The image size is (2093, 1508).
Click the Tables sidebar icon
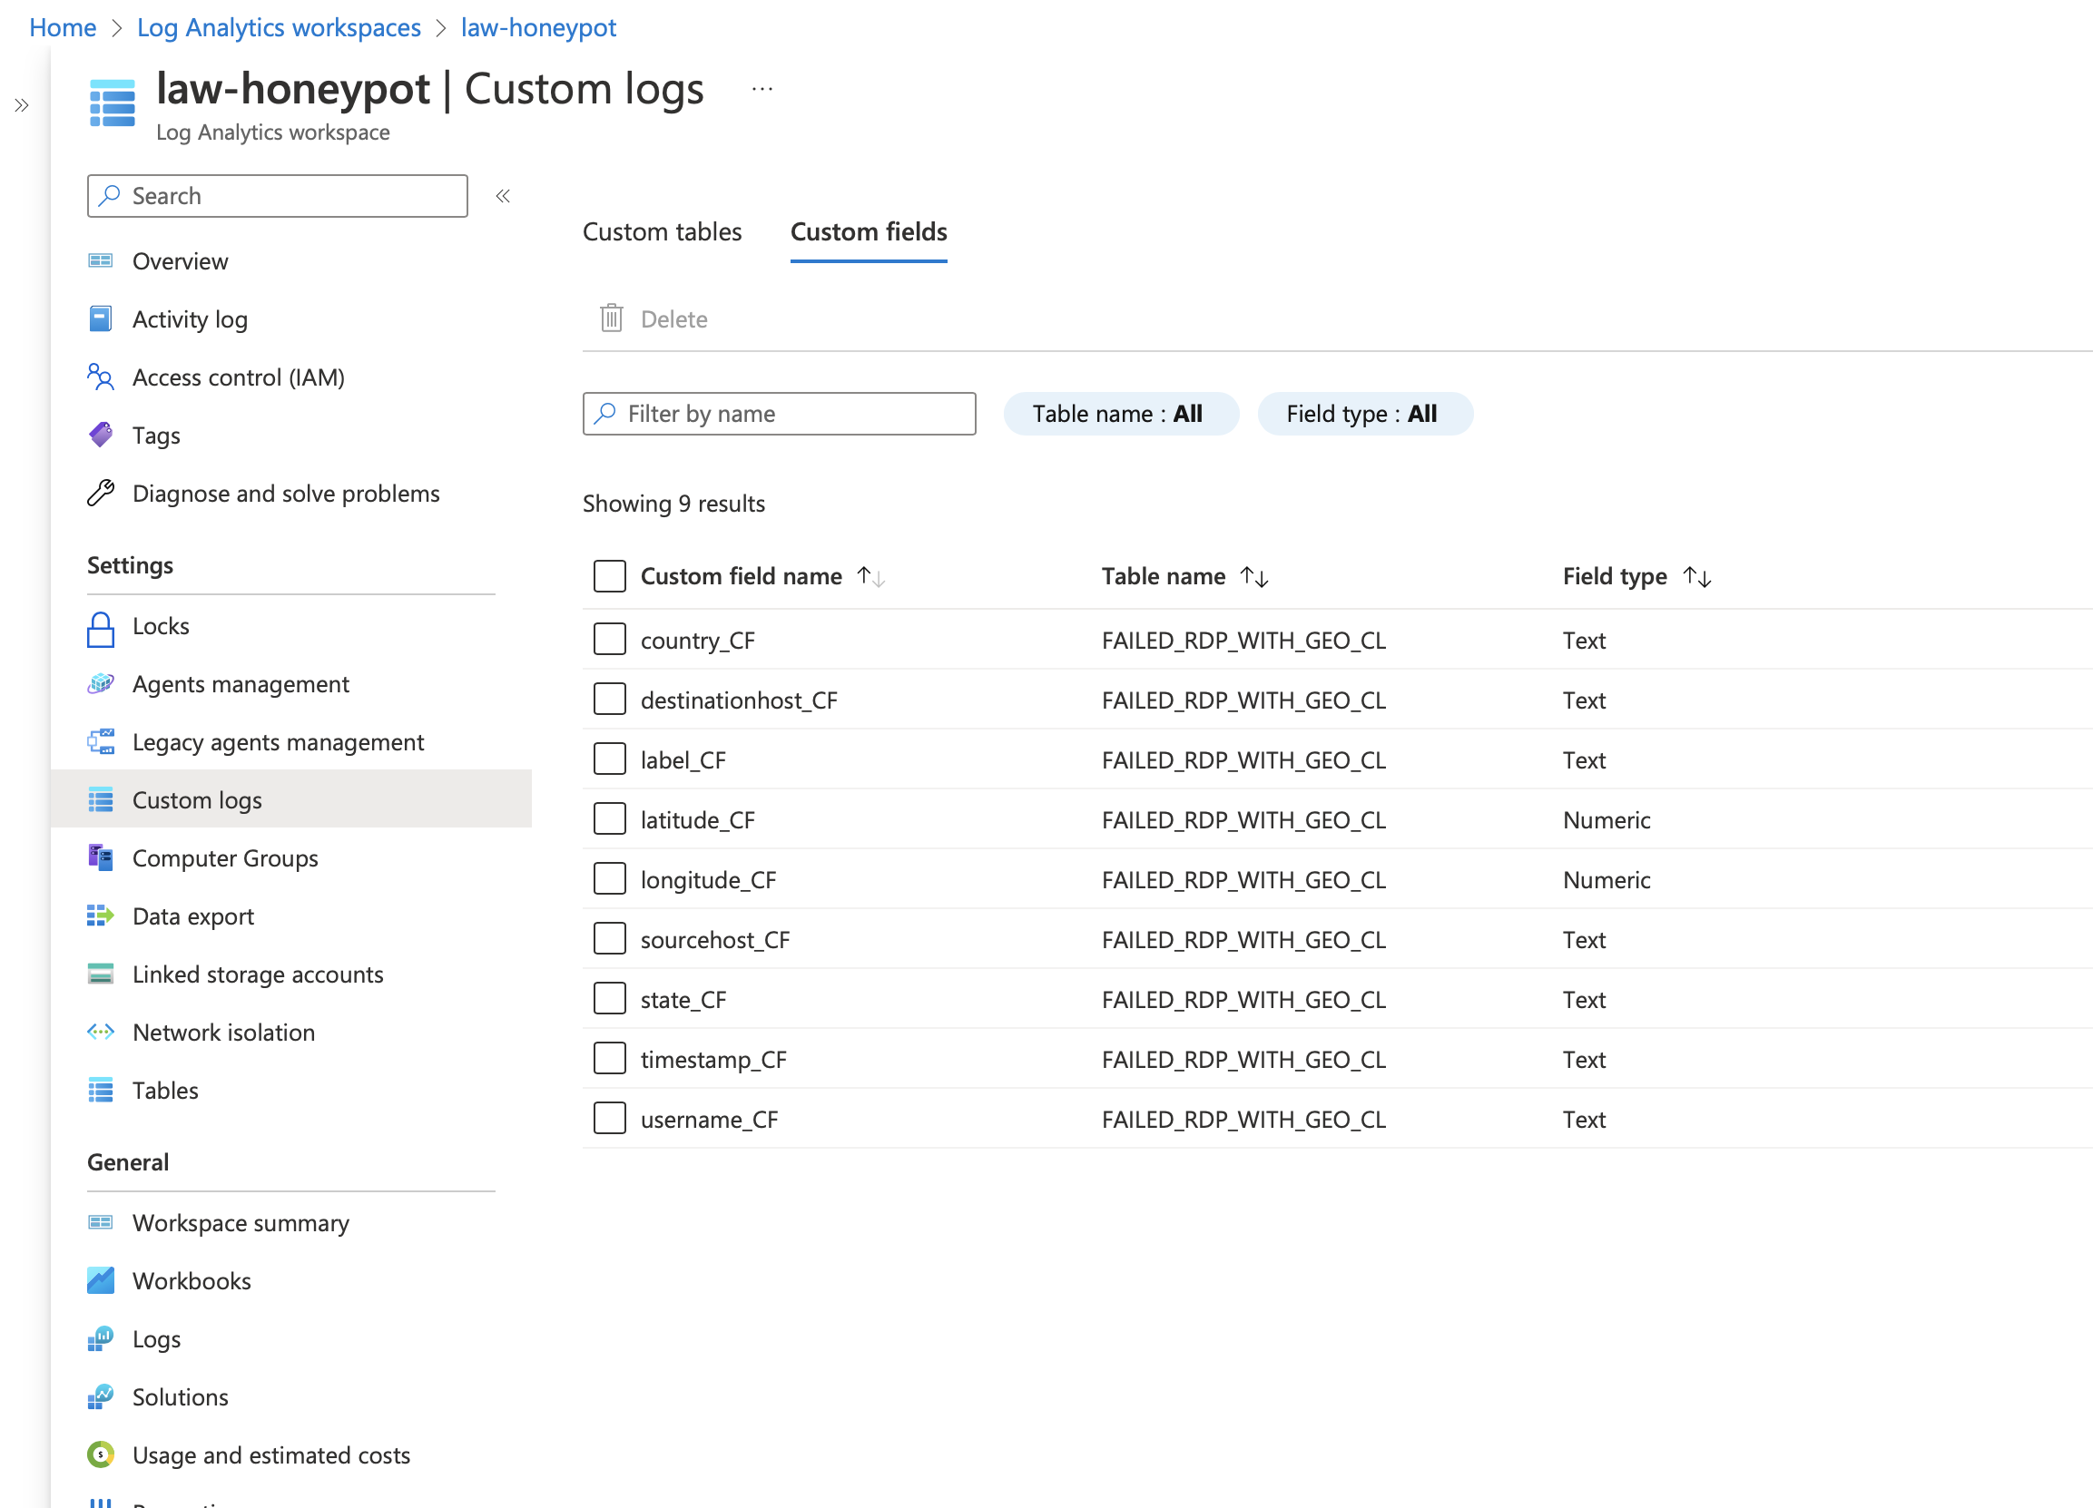tap(101, 1091)
